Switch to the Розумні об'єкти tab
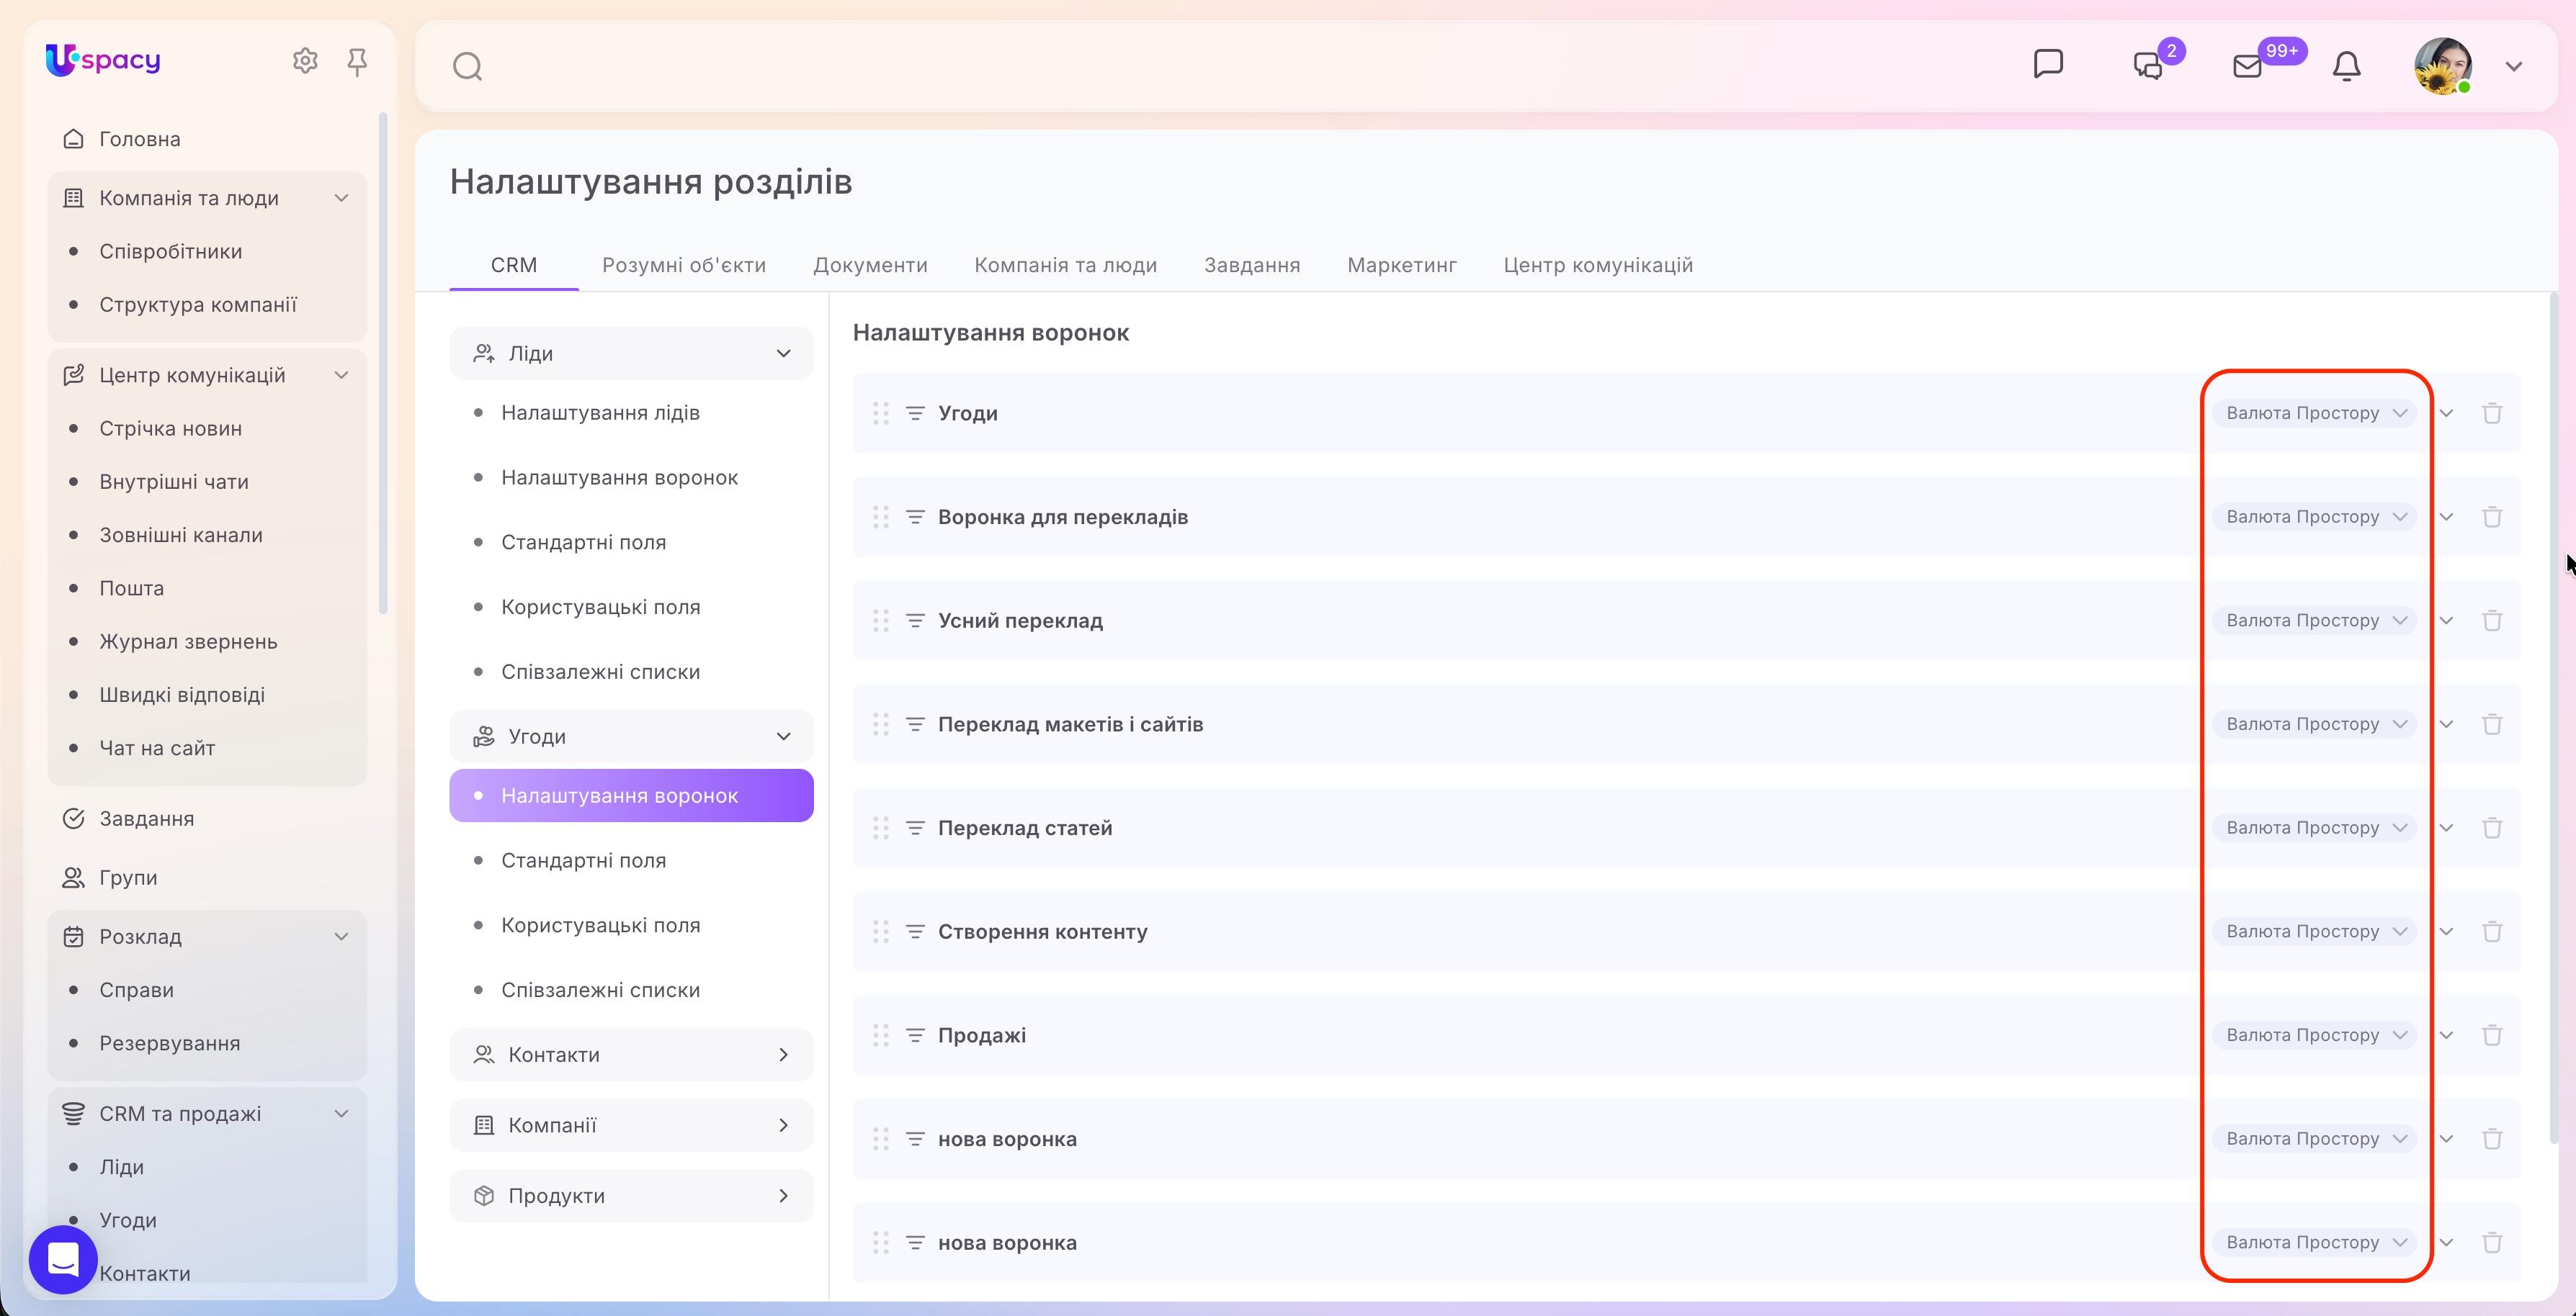This screenshot has height=1316, width=2576. [684, 265]
